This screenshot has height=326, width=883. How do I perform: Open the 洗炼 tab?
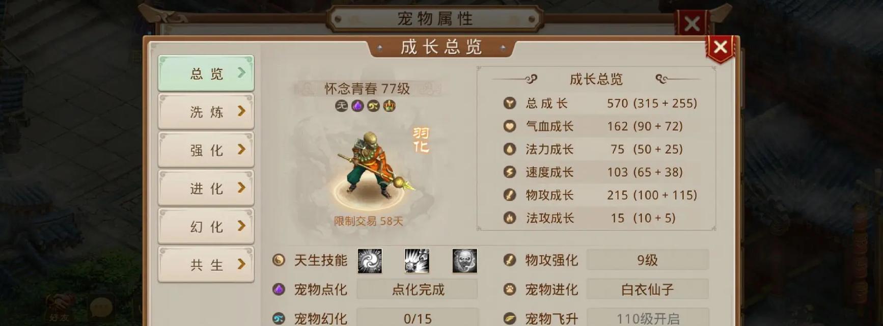coord(206,112)
